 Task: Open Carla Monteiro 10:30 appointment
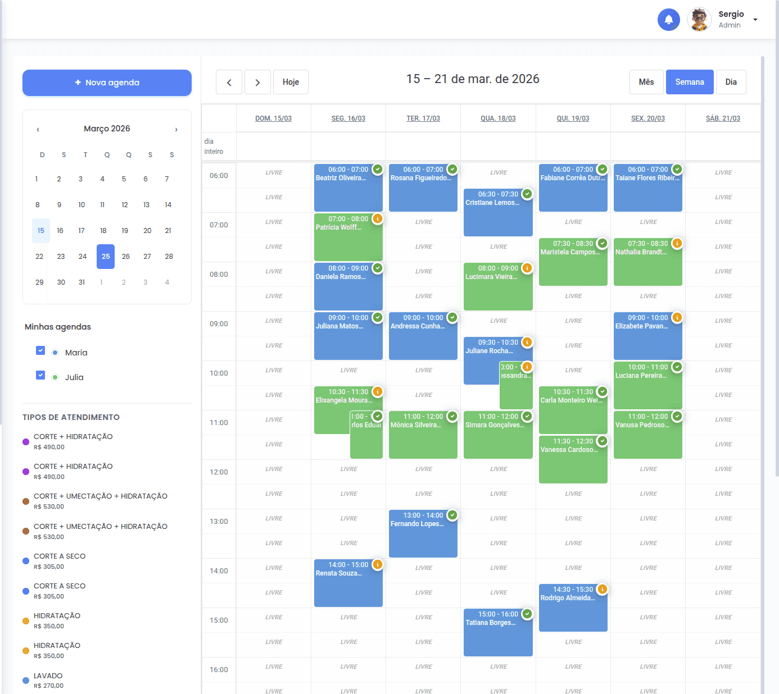click(573, 410)
